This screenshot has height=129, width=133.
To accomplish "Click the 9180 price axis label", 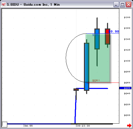I will tap(127, 17).
